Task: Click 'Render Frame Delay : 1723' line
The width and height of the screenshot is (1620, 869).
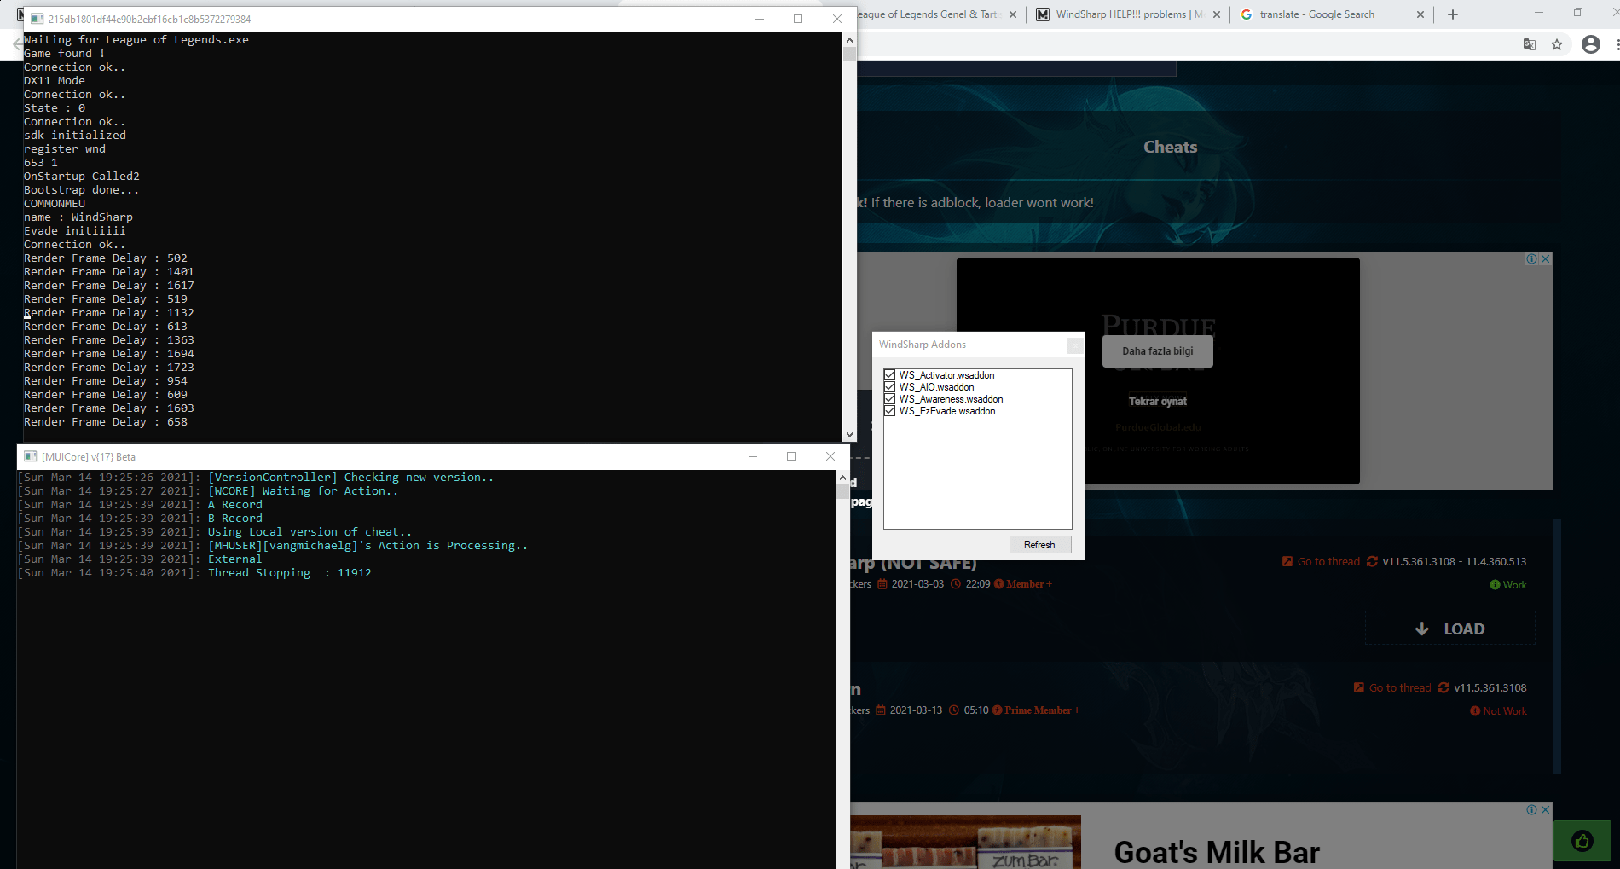Action: (109, 368)
